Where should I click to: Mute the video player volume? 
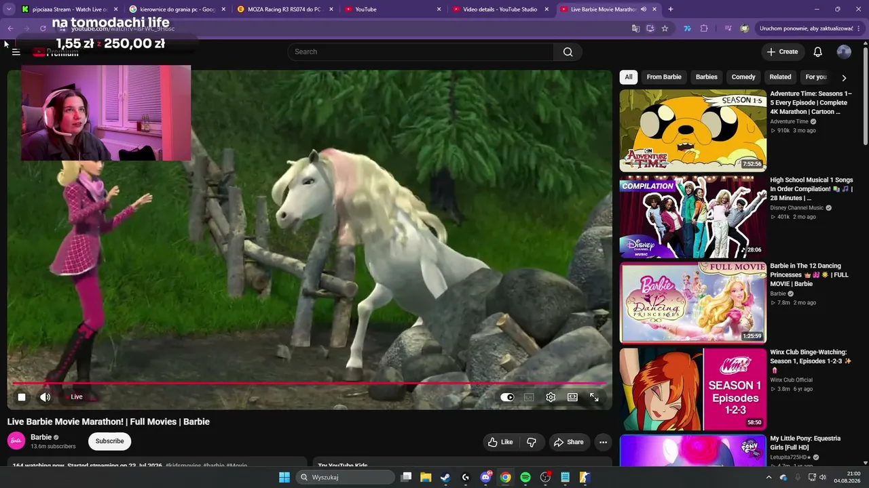(x=45, y=397)
